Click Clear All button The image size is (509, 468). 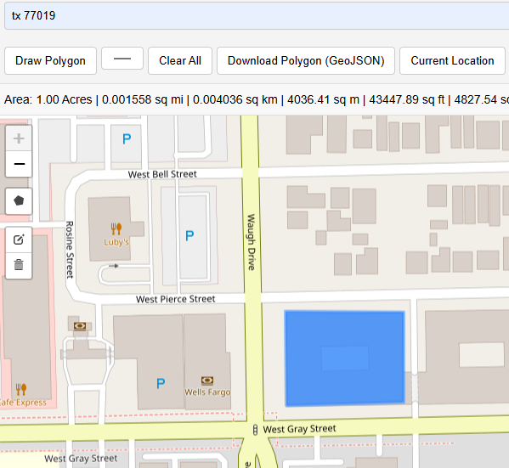pyautogui.click(x=180, y=60)
